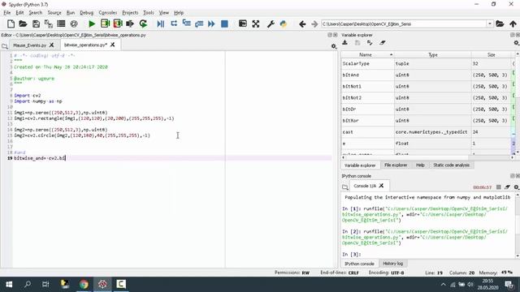520x292 pixels.
Task: Switch to Static code analysis tab
Action: [451, 165]
